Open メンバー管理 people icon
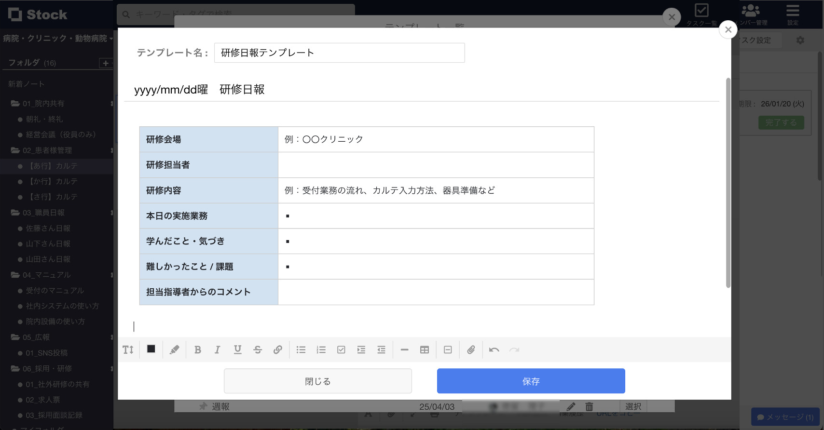Viewport: 824px width, 430px height. (751, 10)
